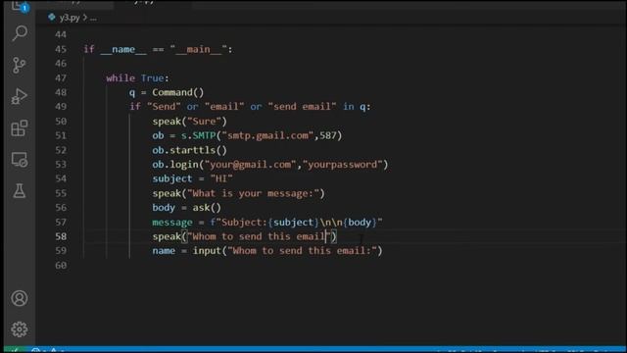Screen dimensions: 627x353
Task: Open the Search view icon
Action: 20,33
